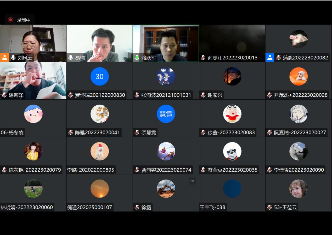The height and width of the screenshot is (235, 332).
Task: Click the muted microphone icon next to 潘海泽
Action: [4, 95]
